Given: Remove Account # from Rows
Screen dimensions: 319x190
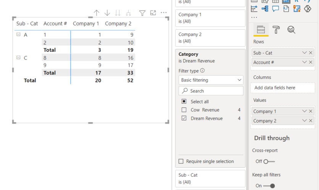Looking at the screenshot, I should click(311, 62).
